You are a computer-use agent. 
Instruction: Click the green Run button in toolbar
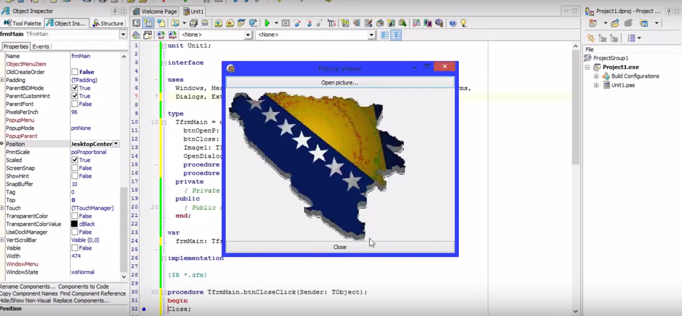pyautogui.click(x=267, y=23)
